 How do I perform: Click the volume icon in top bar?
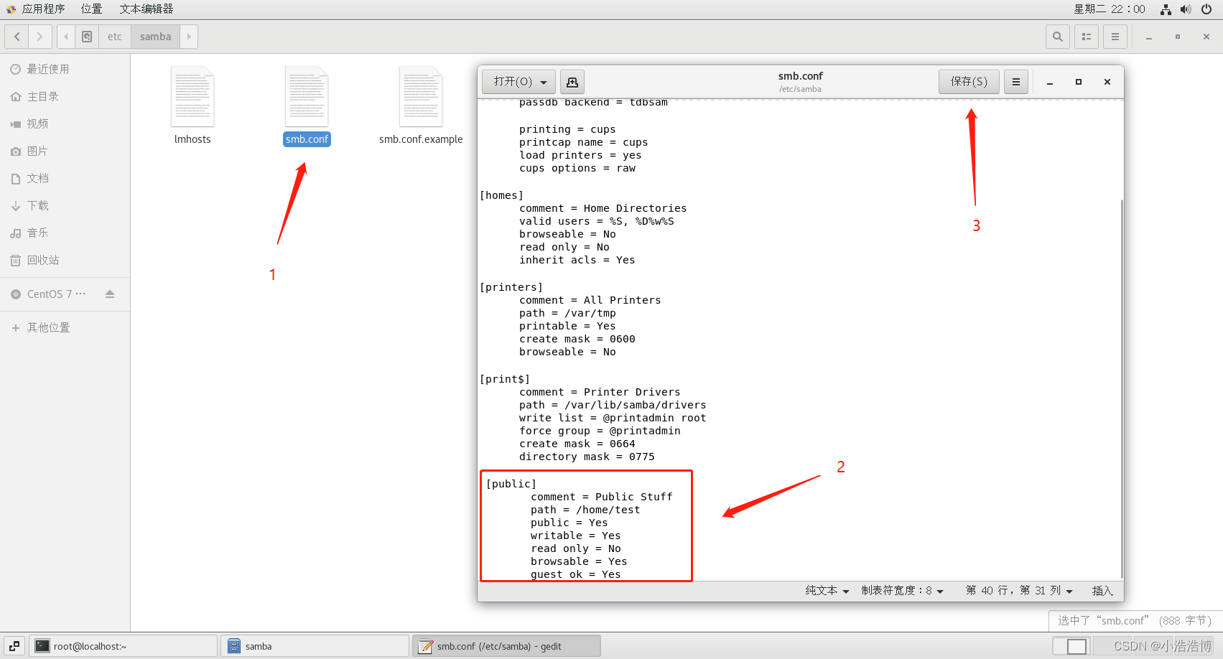(1186, 9)
